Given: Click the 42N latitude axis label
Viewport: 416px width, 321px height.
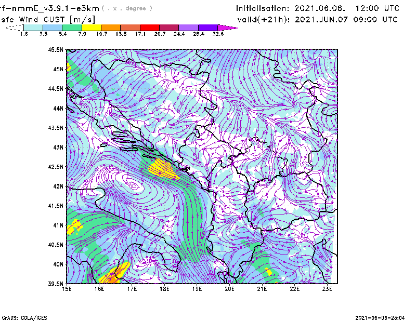Looking at the screenshot, I should pos(58,186).
